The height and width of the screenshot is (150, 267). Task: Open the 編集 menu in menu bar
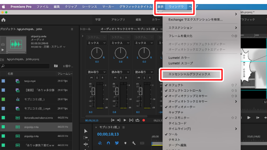[x=57, y=7]
